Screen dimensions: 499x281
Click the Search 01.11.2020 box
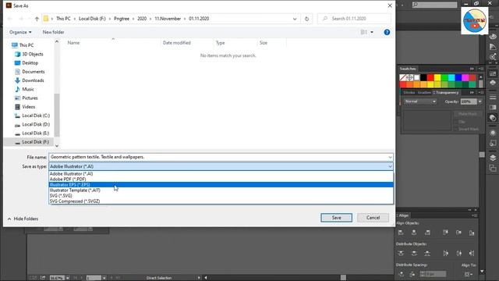click(354, 19)
